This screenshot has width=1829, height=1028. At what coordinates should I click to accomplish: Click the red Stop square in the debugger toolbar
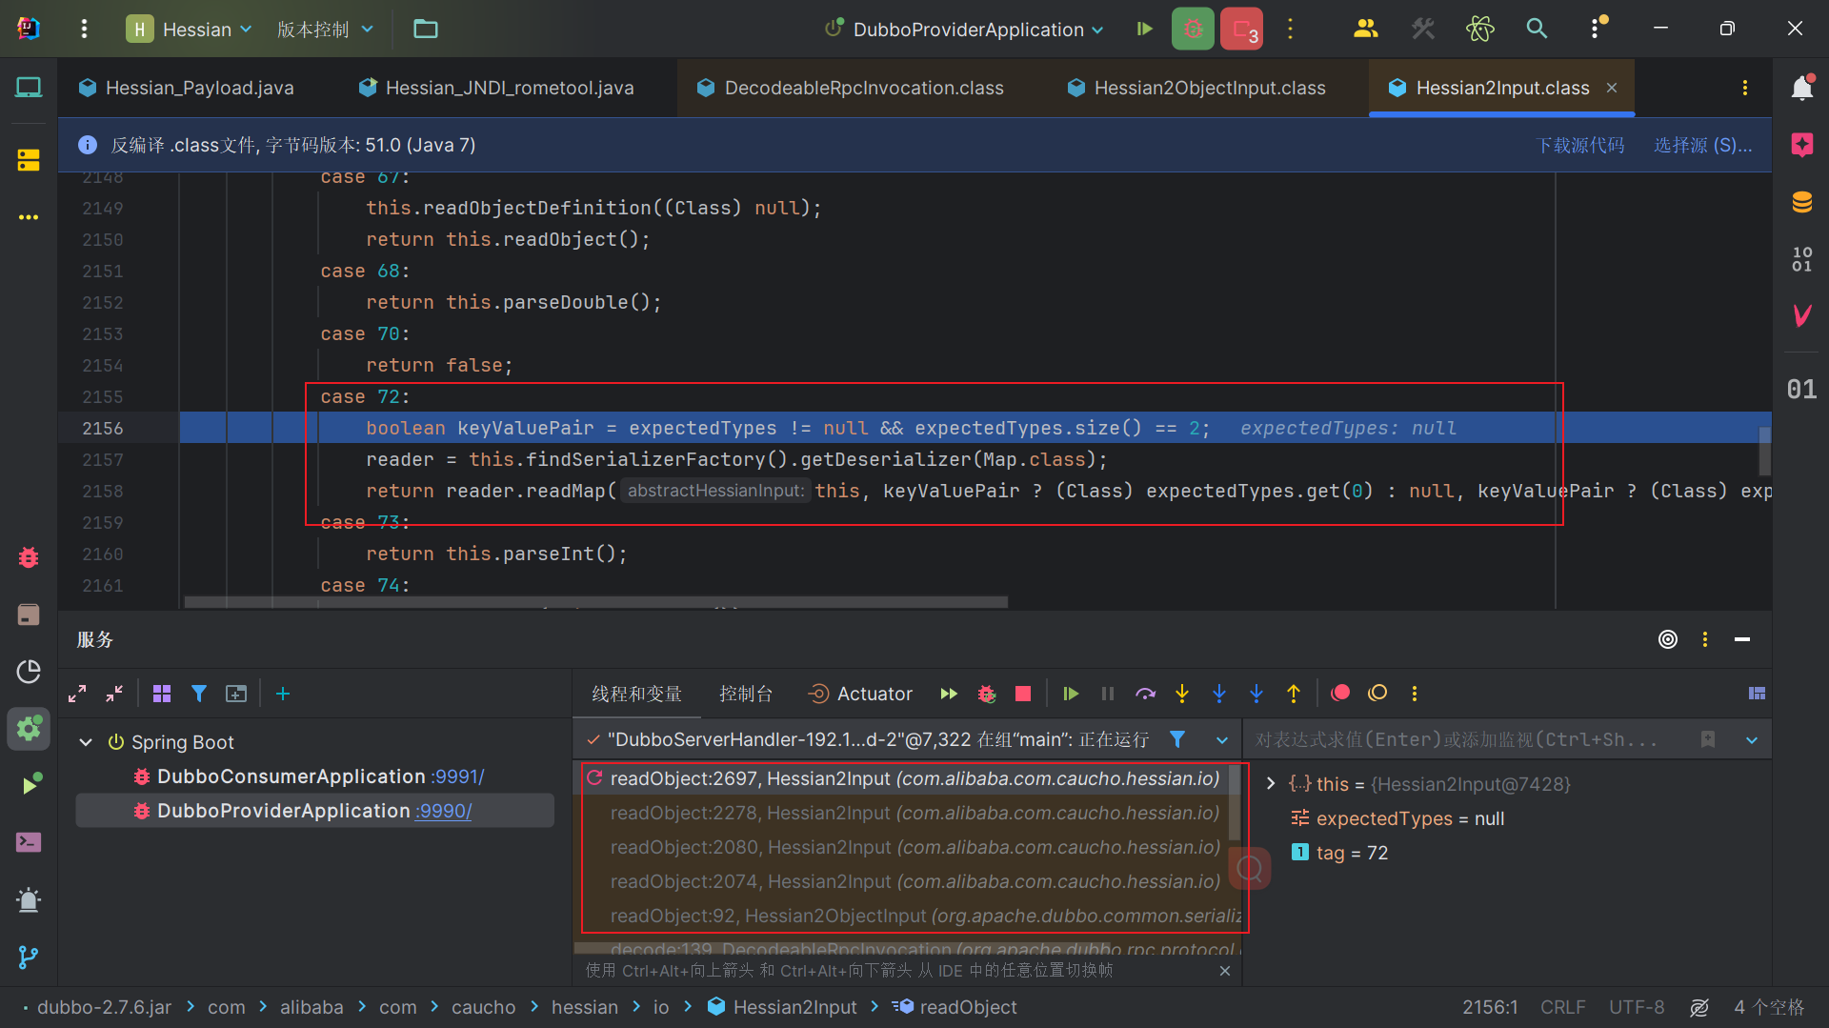point(1023,694)
